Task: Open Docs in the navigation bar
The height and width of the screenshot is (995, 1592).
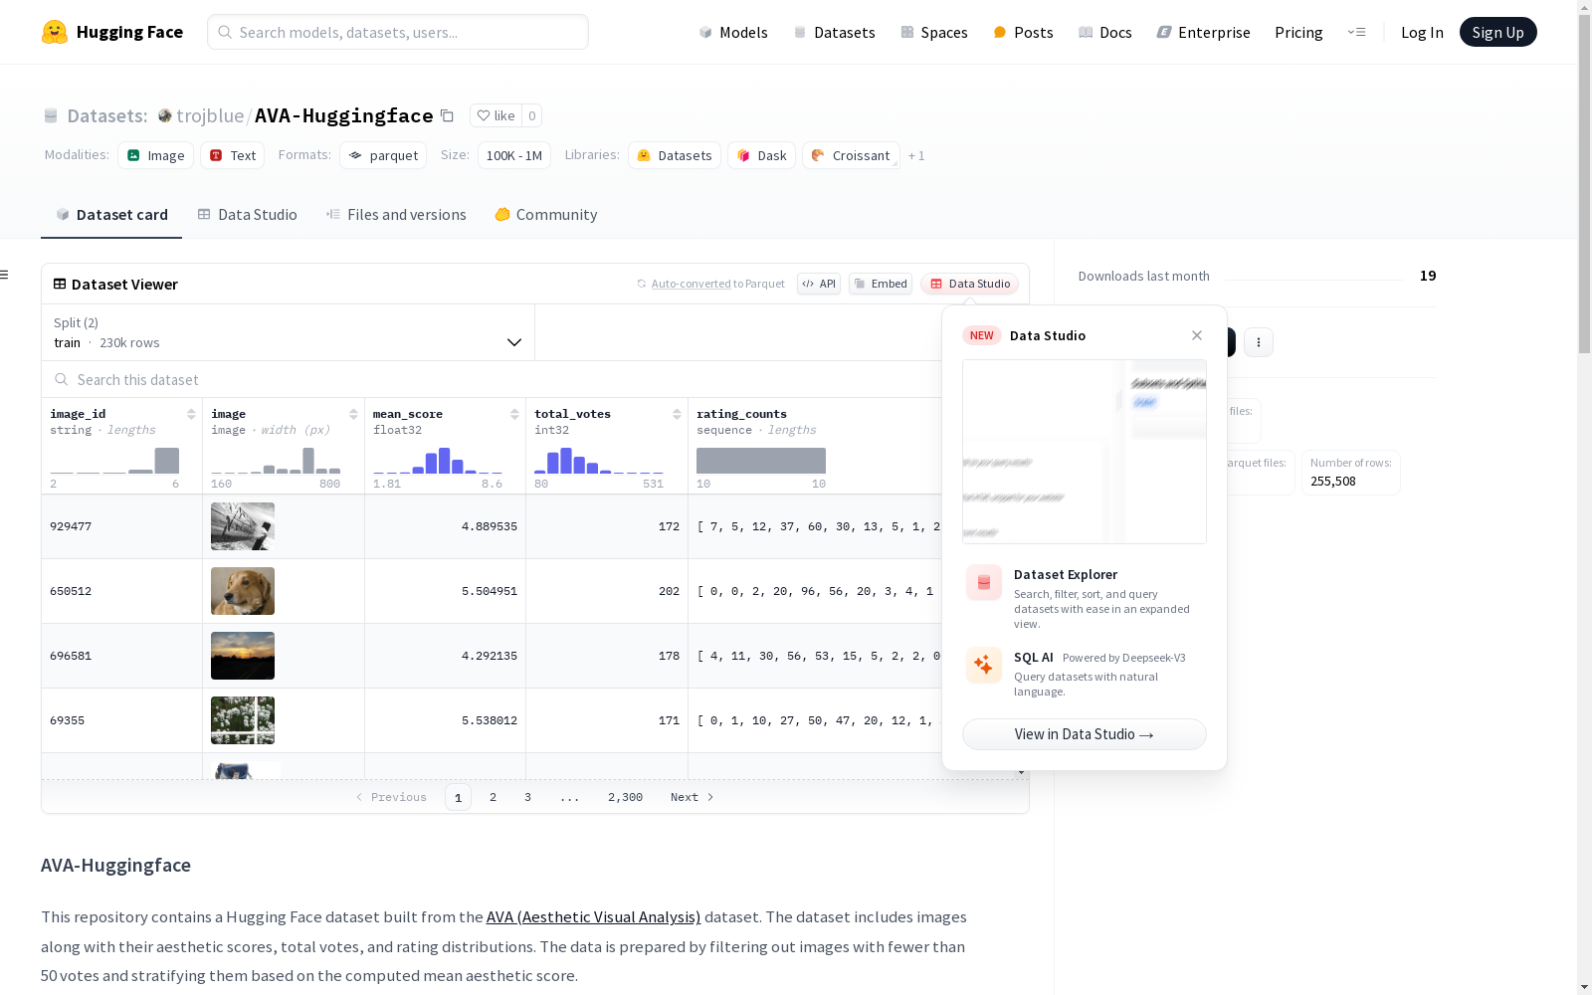Action: pyautogui.click(x=1105, y=32)
